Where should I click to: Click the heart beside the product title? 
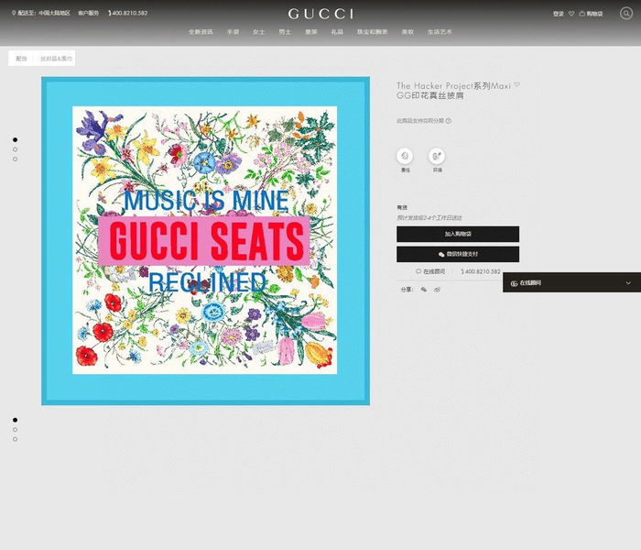[x=516, y=84]
